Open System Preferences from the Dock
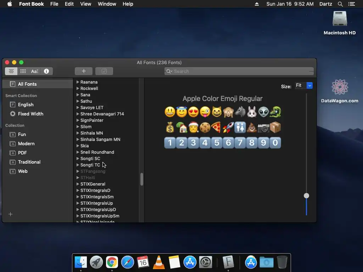 (x=206, y=262)
